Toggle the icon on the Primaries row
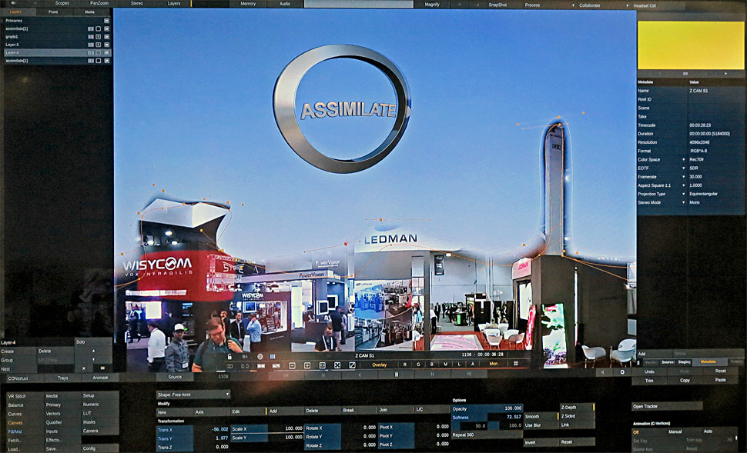 107,21
